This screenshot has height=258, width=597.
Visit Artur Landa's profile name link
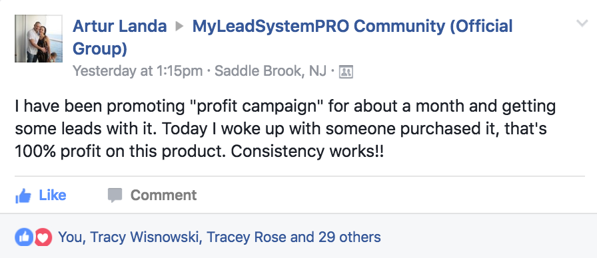coord(119,26)
